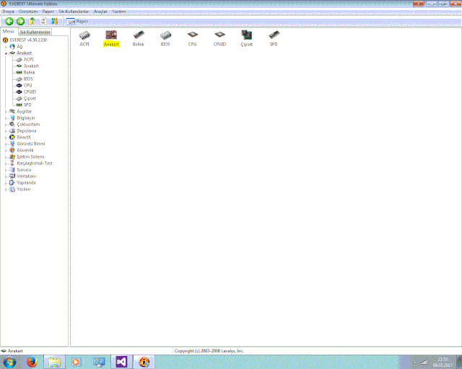Expand the Aygıtlar tree node
Image resolution: width=462 pixels, height=369 pixels.
coord(6,112)
